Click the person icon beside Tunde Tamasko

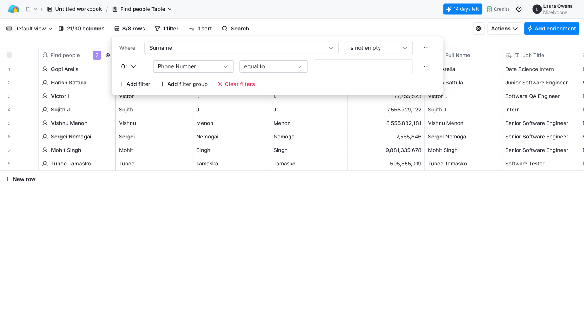(45, 164)
